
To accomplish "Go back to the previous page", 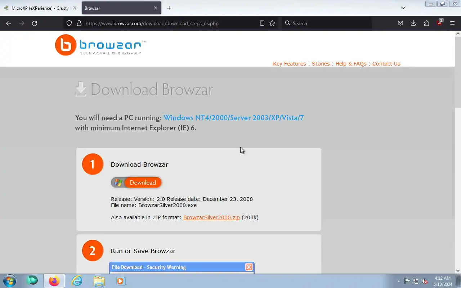I will [9, 23].
